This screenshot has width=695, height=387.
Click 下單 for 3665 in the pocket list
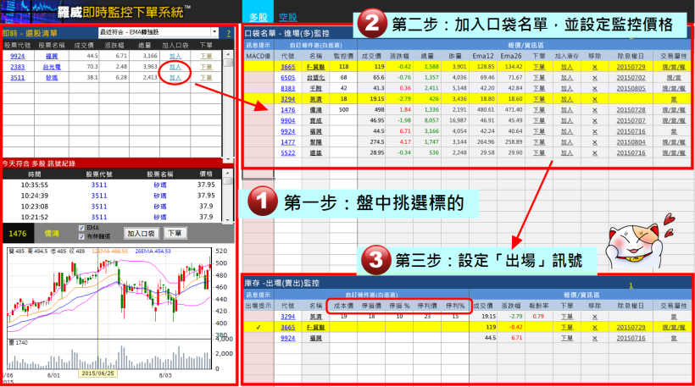pos(539,67)
